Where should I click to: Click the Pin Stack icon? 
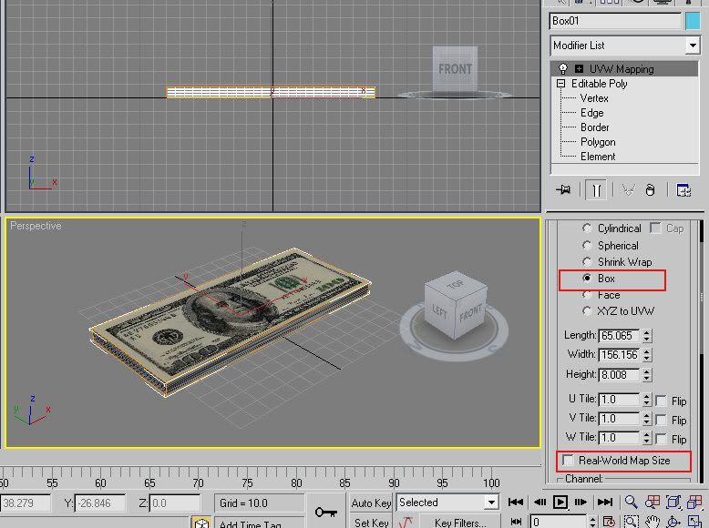tap(563, 190)
